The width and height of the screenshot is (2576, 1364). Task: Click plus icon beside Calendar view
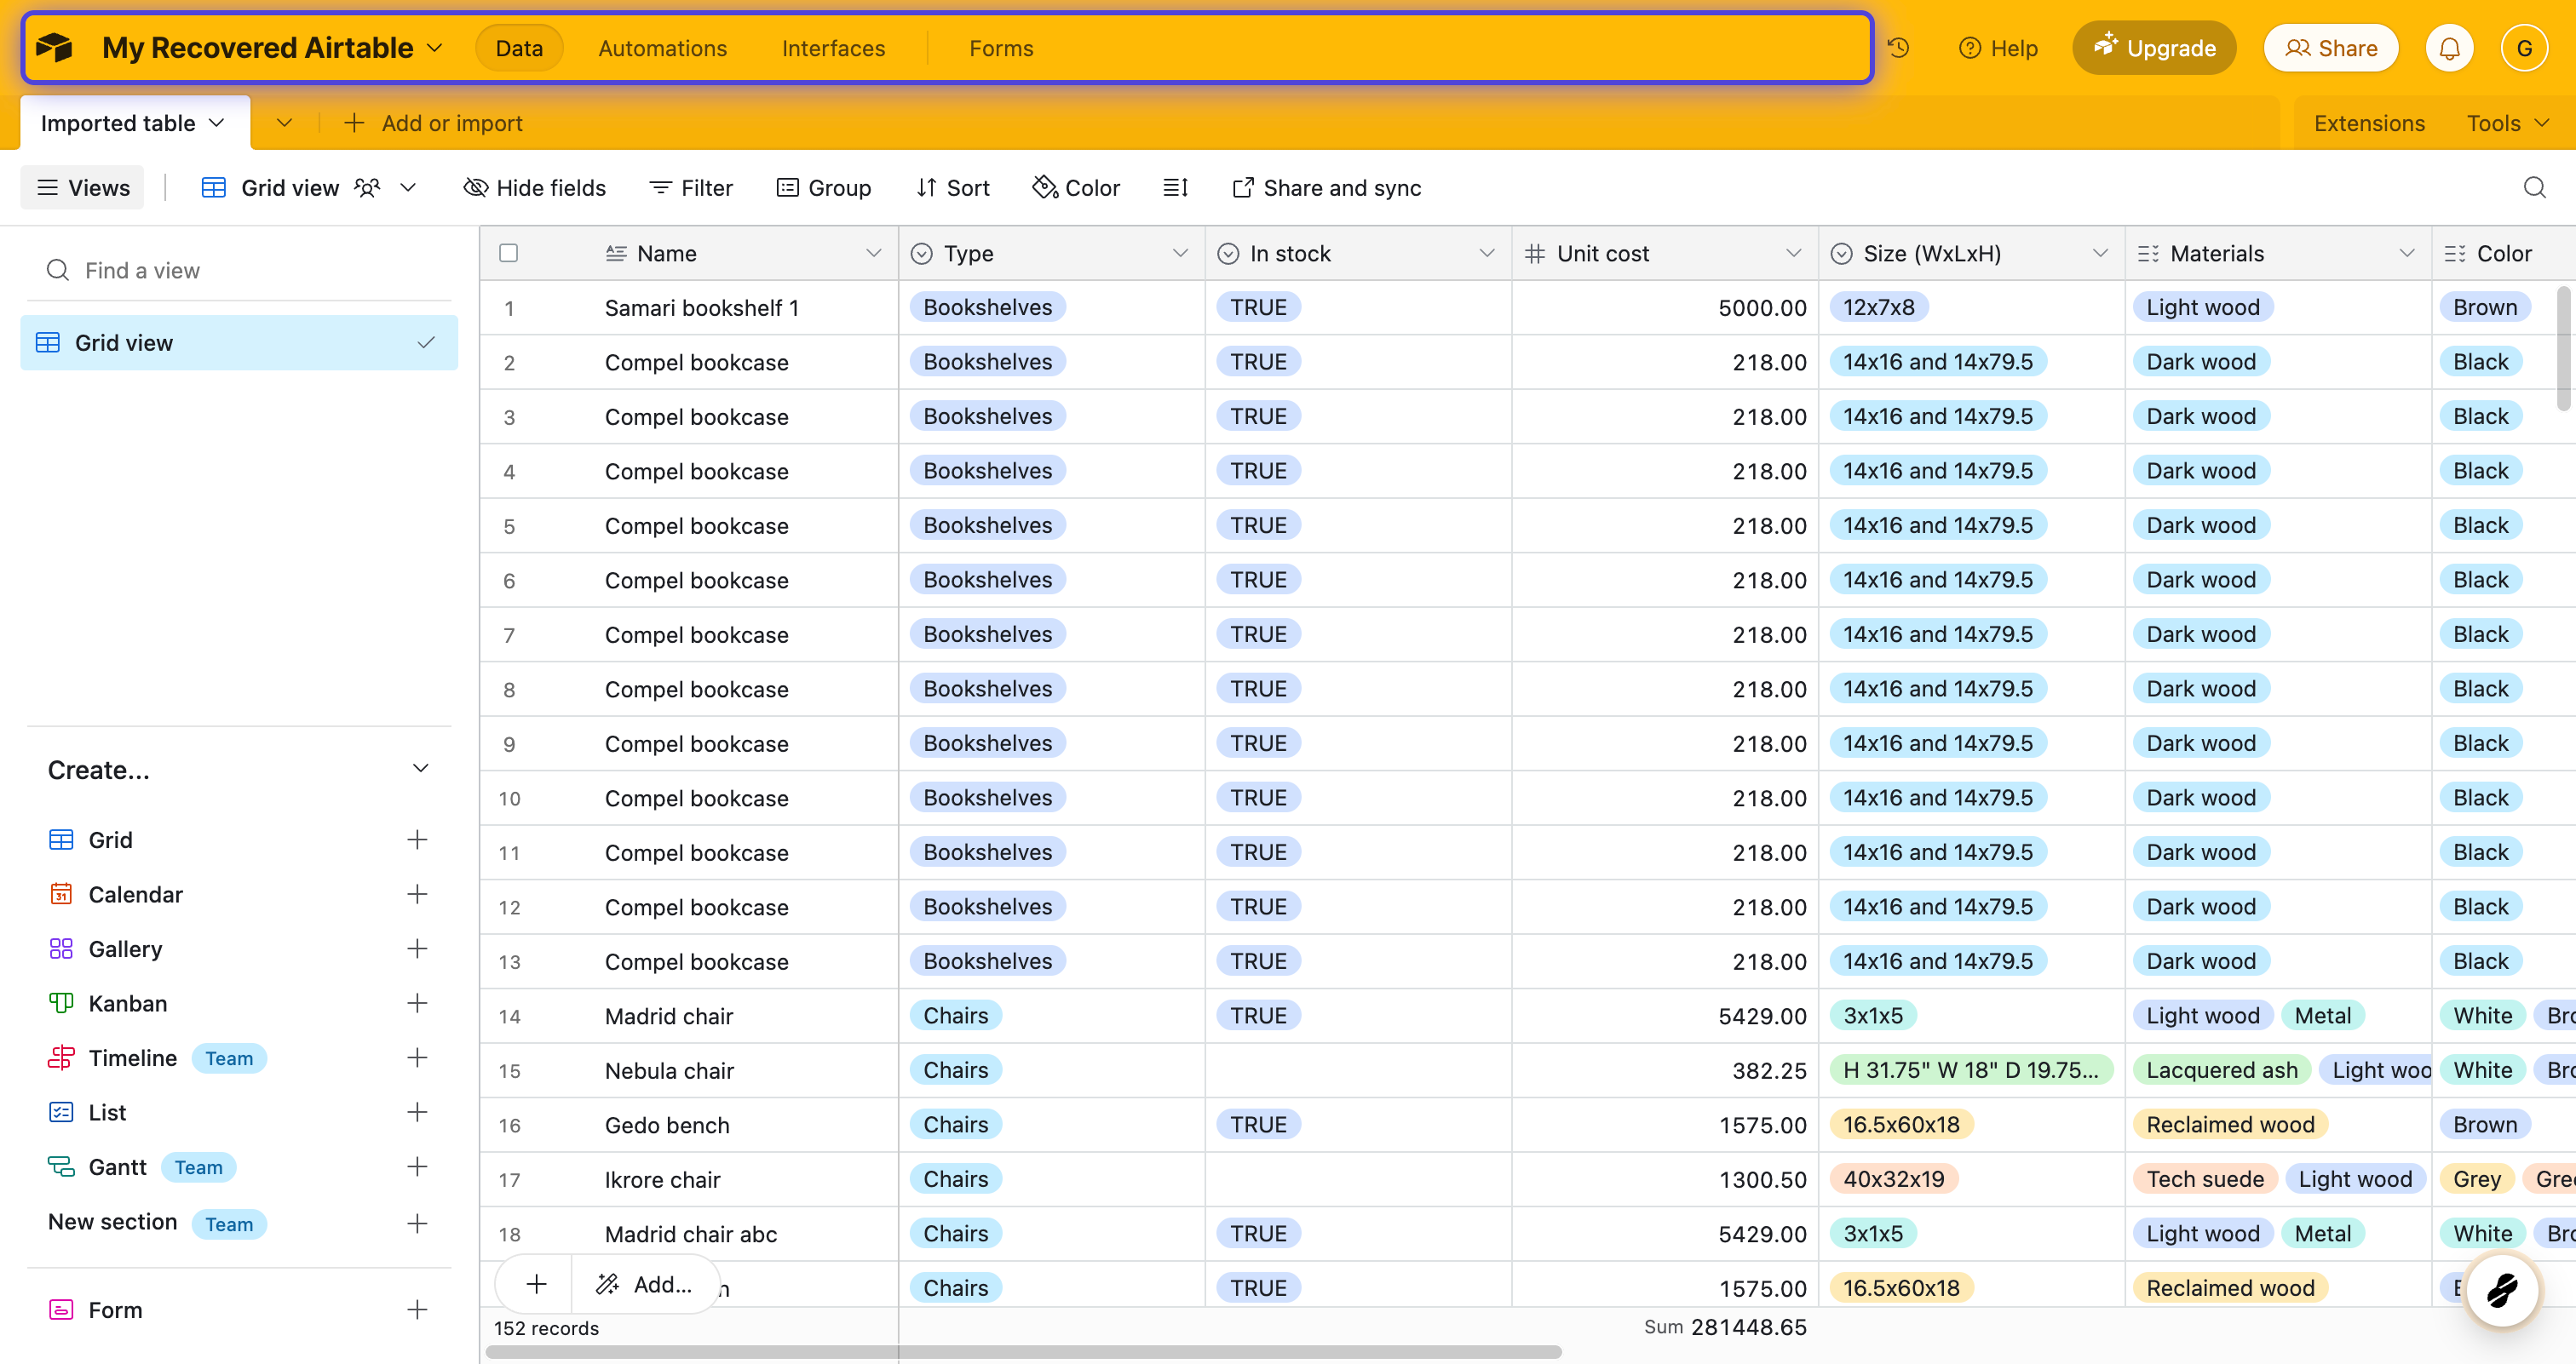click(x=417, y=893)
